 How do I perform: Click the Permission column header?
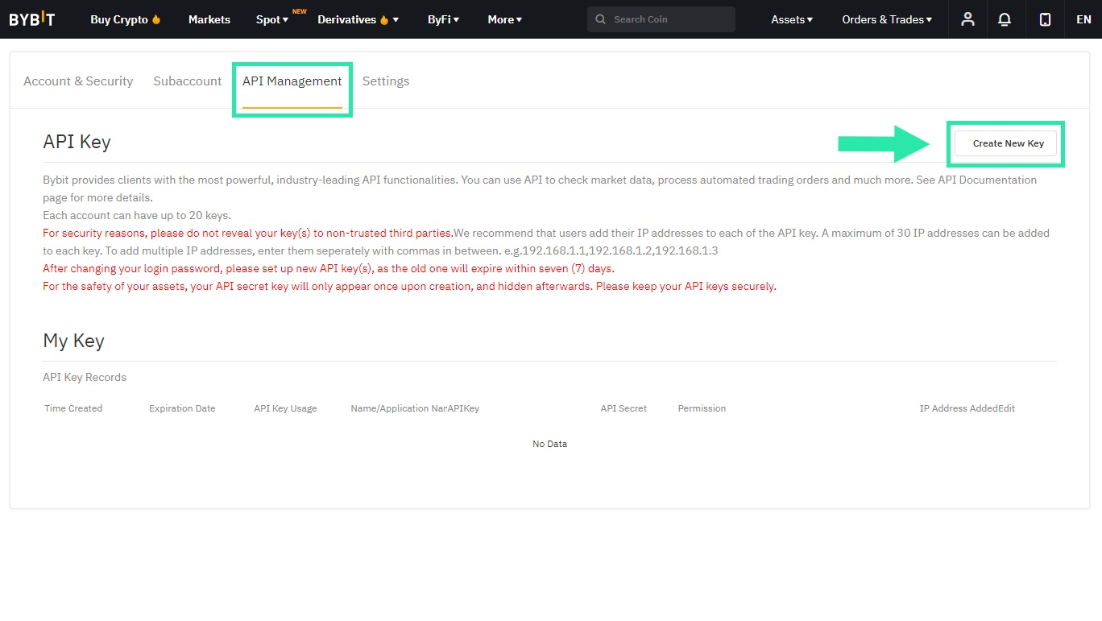click(702, 408)
